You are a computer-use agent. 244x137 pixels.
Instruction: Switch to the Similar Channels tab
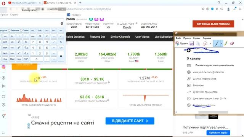[120, 37]
